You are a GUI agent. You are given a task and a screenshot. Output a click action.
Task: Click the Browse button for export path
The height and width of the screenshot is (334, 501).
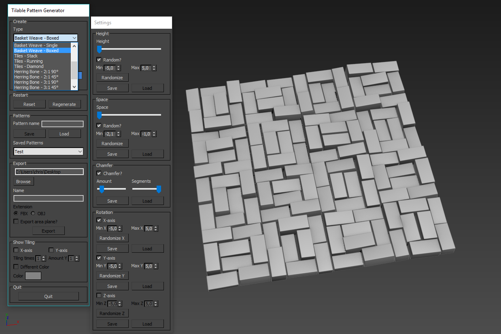23,182
